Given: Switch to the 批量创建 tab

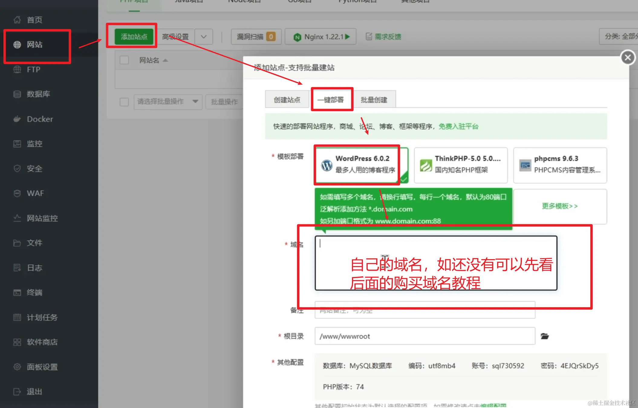Looking at the screenshot, I should [374, 100].
